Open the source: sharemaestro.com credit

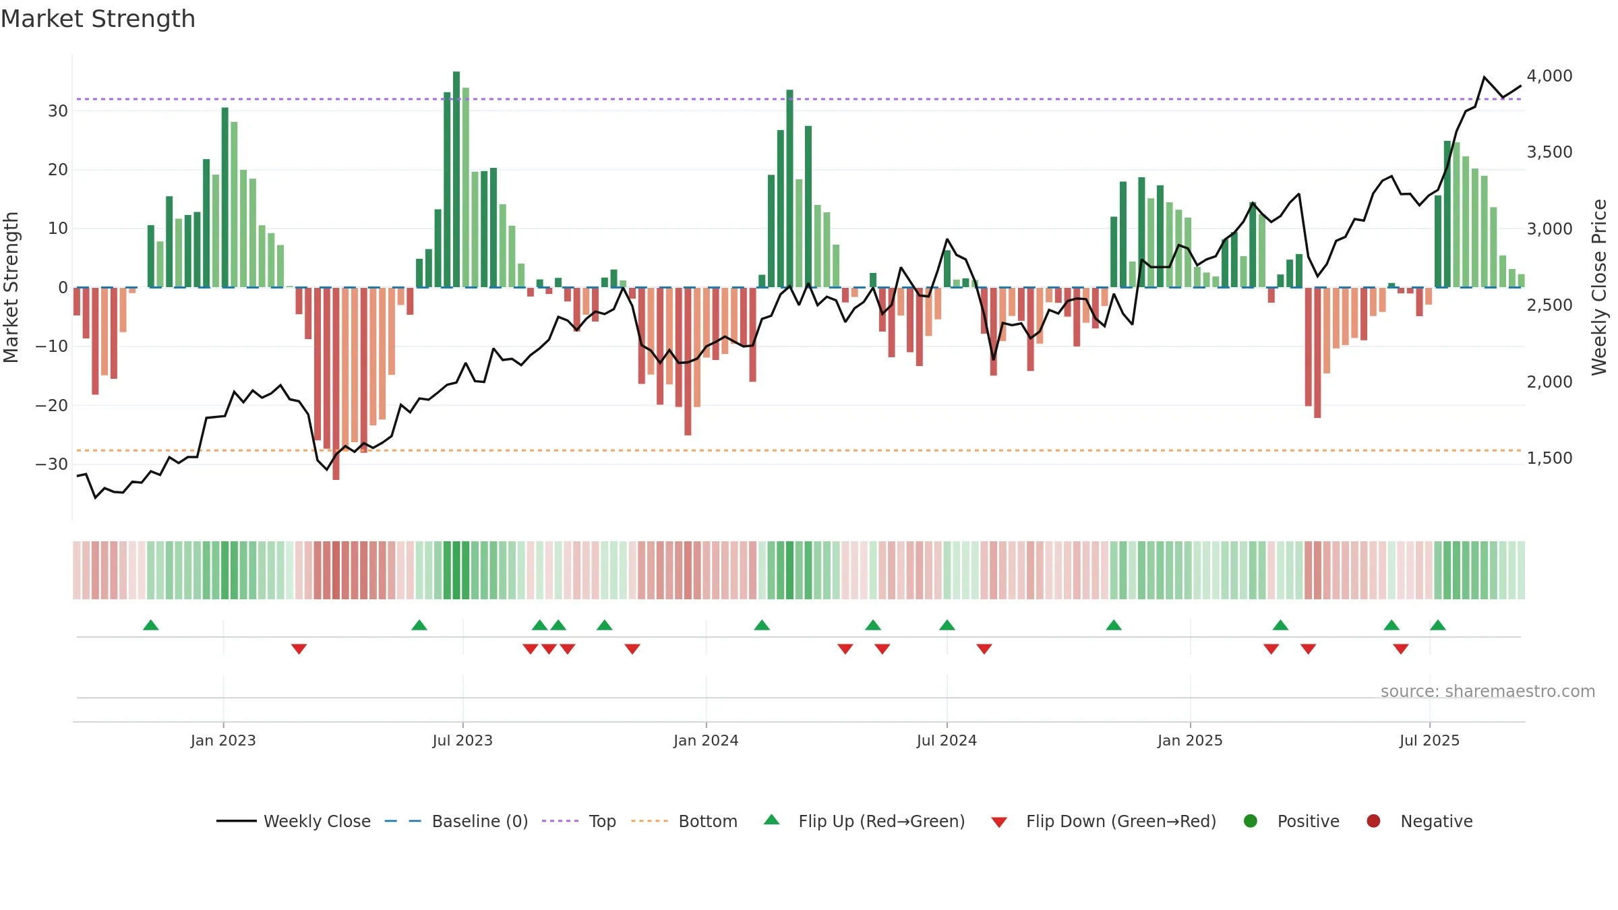[1488, 692]
